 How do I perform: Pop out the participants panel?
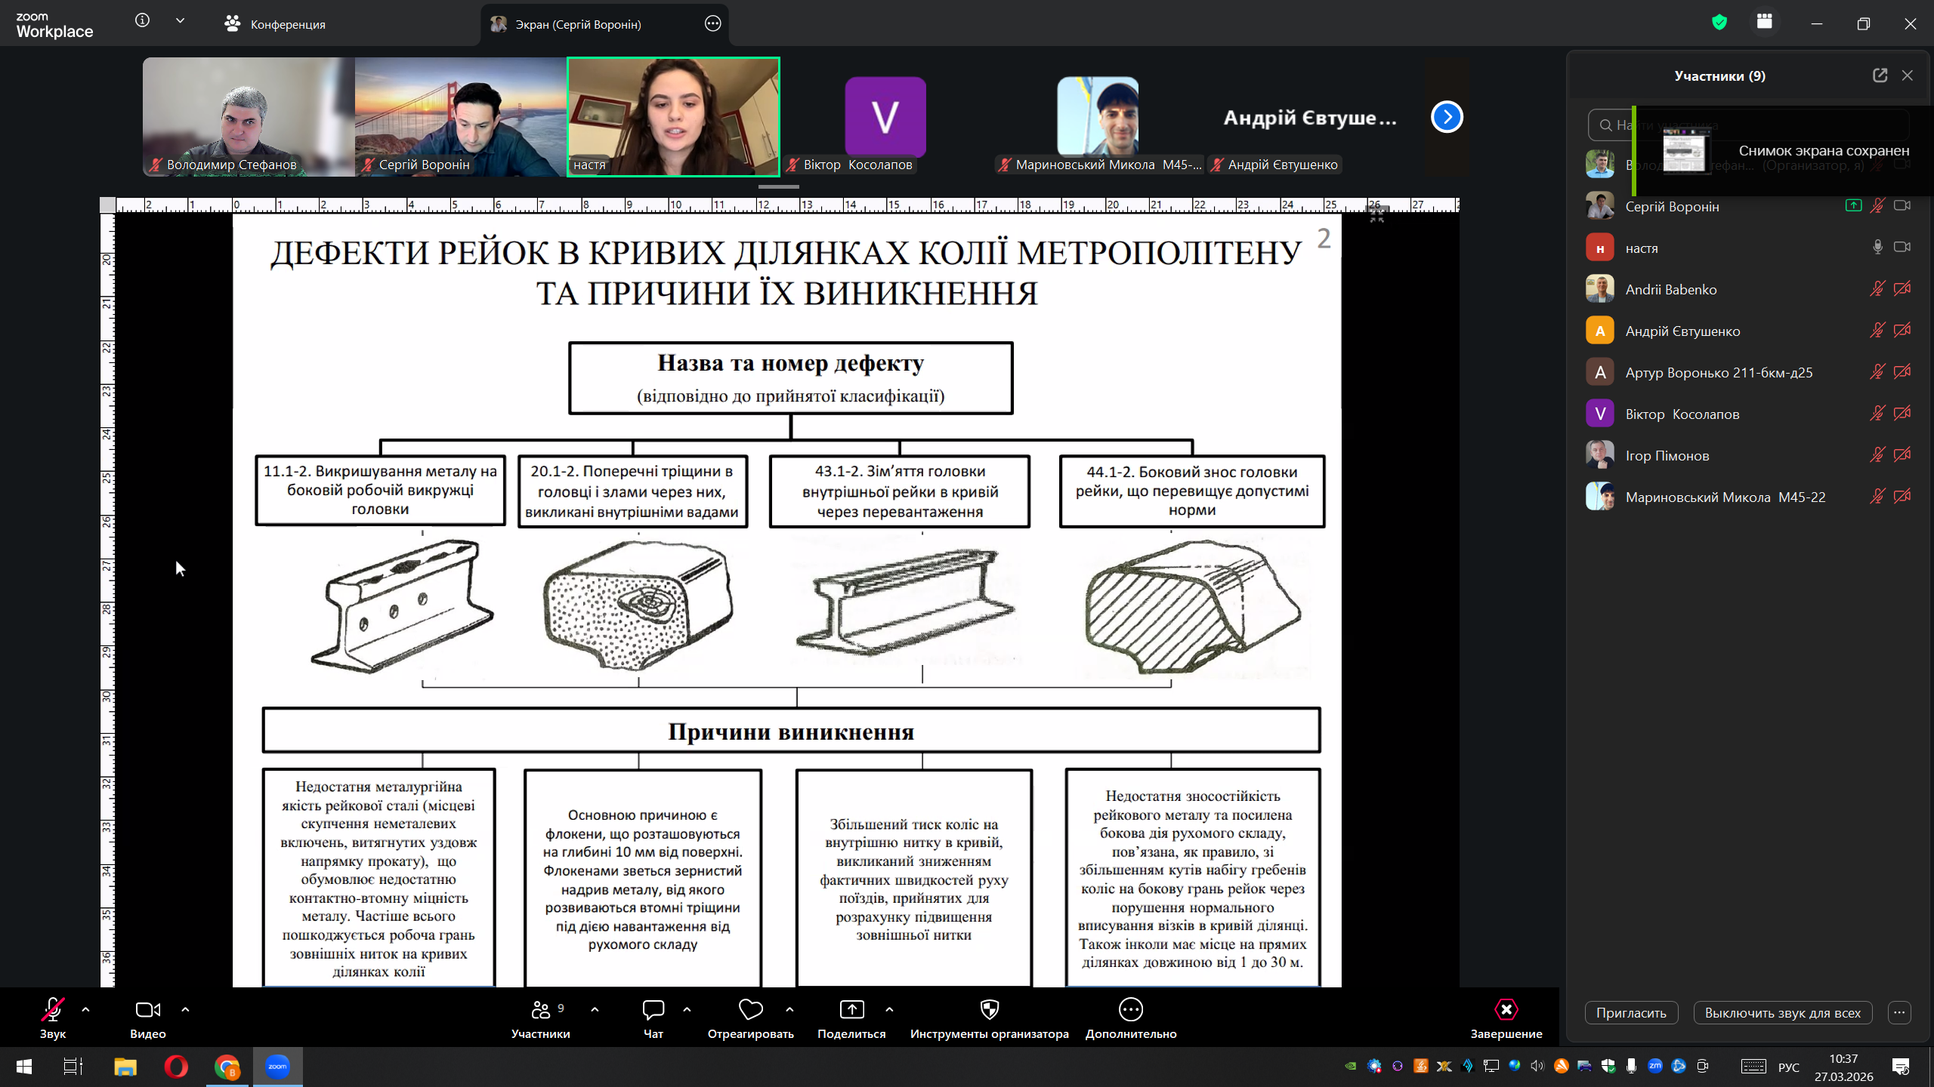(1880, 75)
